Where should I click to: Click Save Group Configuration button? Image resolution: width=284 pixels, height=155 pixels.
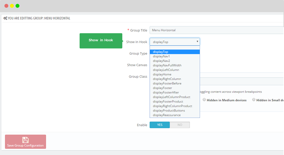point(25,142)
